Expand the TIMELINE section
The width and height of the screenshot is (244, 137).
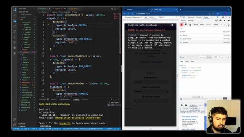(x=22, y=126)
